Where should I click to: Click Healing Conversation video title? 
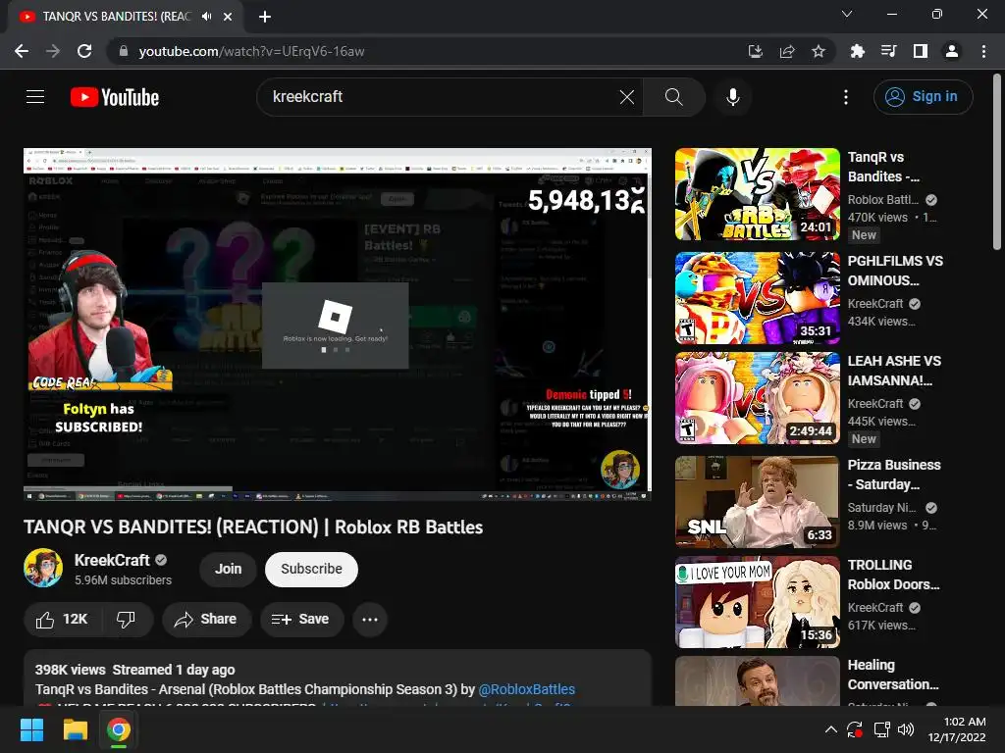893,675
